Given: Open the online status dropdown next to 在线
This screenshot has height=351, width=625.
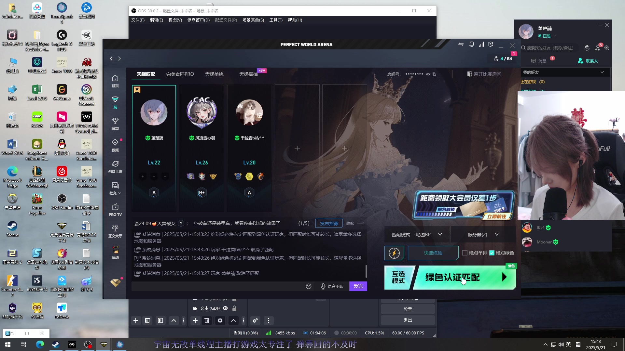Looking at the screenshot, I should click(555, 36).
